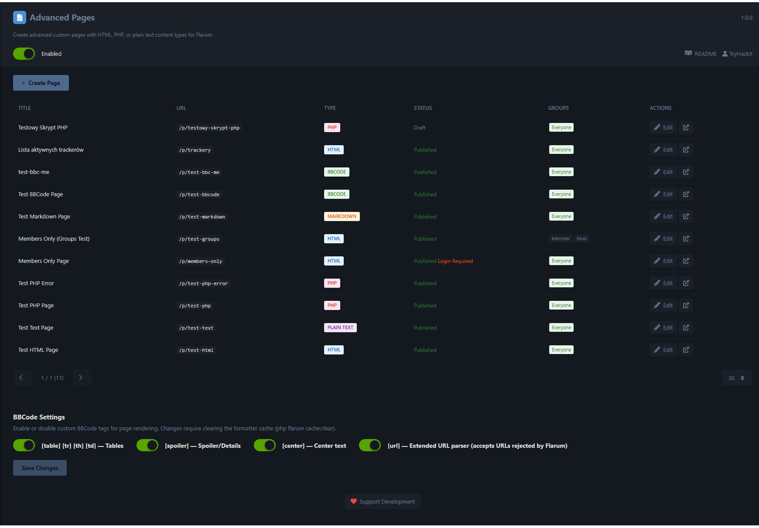The width and height of the screenshot is (759, 528).
Task: Select the PHP type badge on Test PHP Error
Action: [332, 283]
